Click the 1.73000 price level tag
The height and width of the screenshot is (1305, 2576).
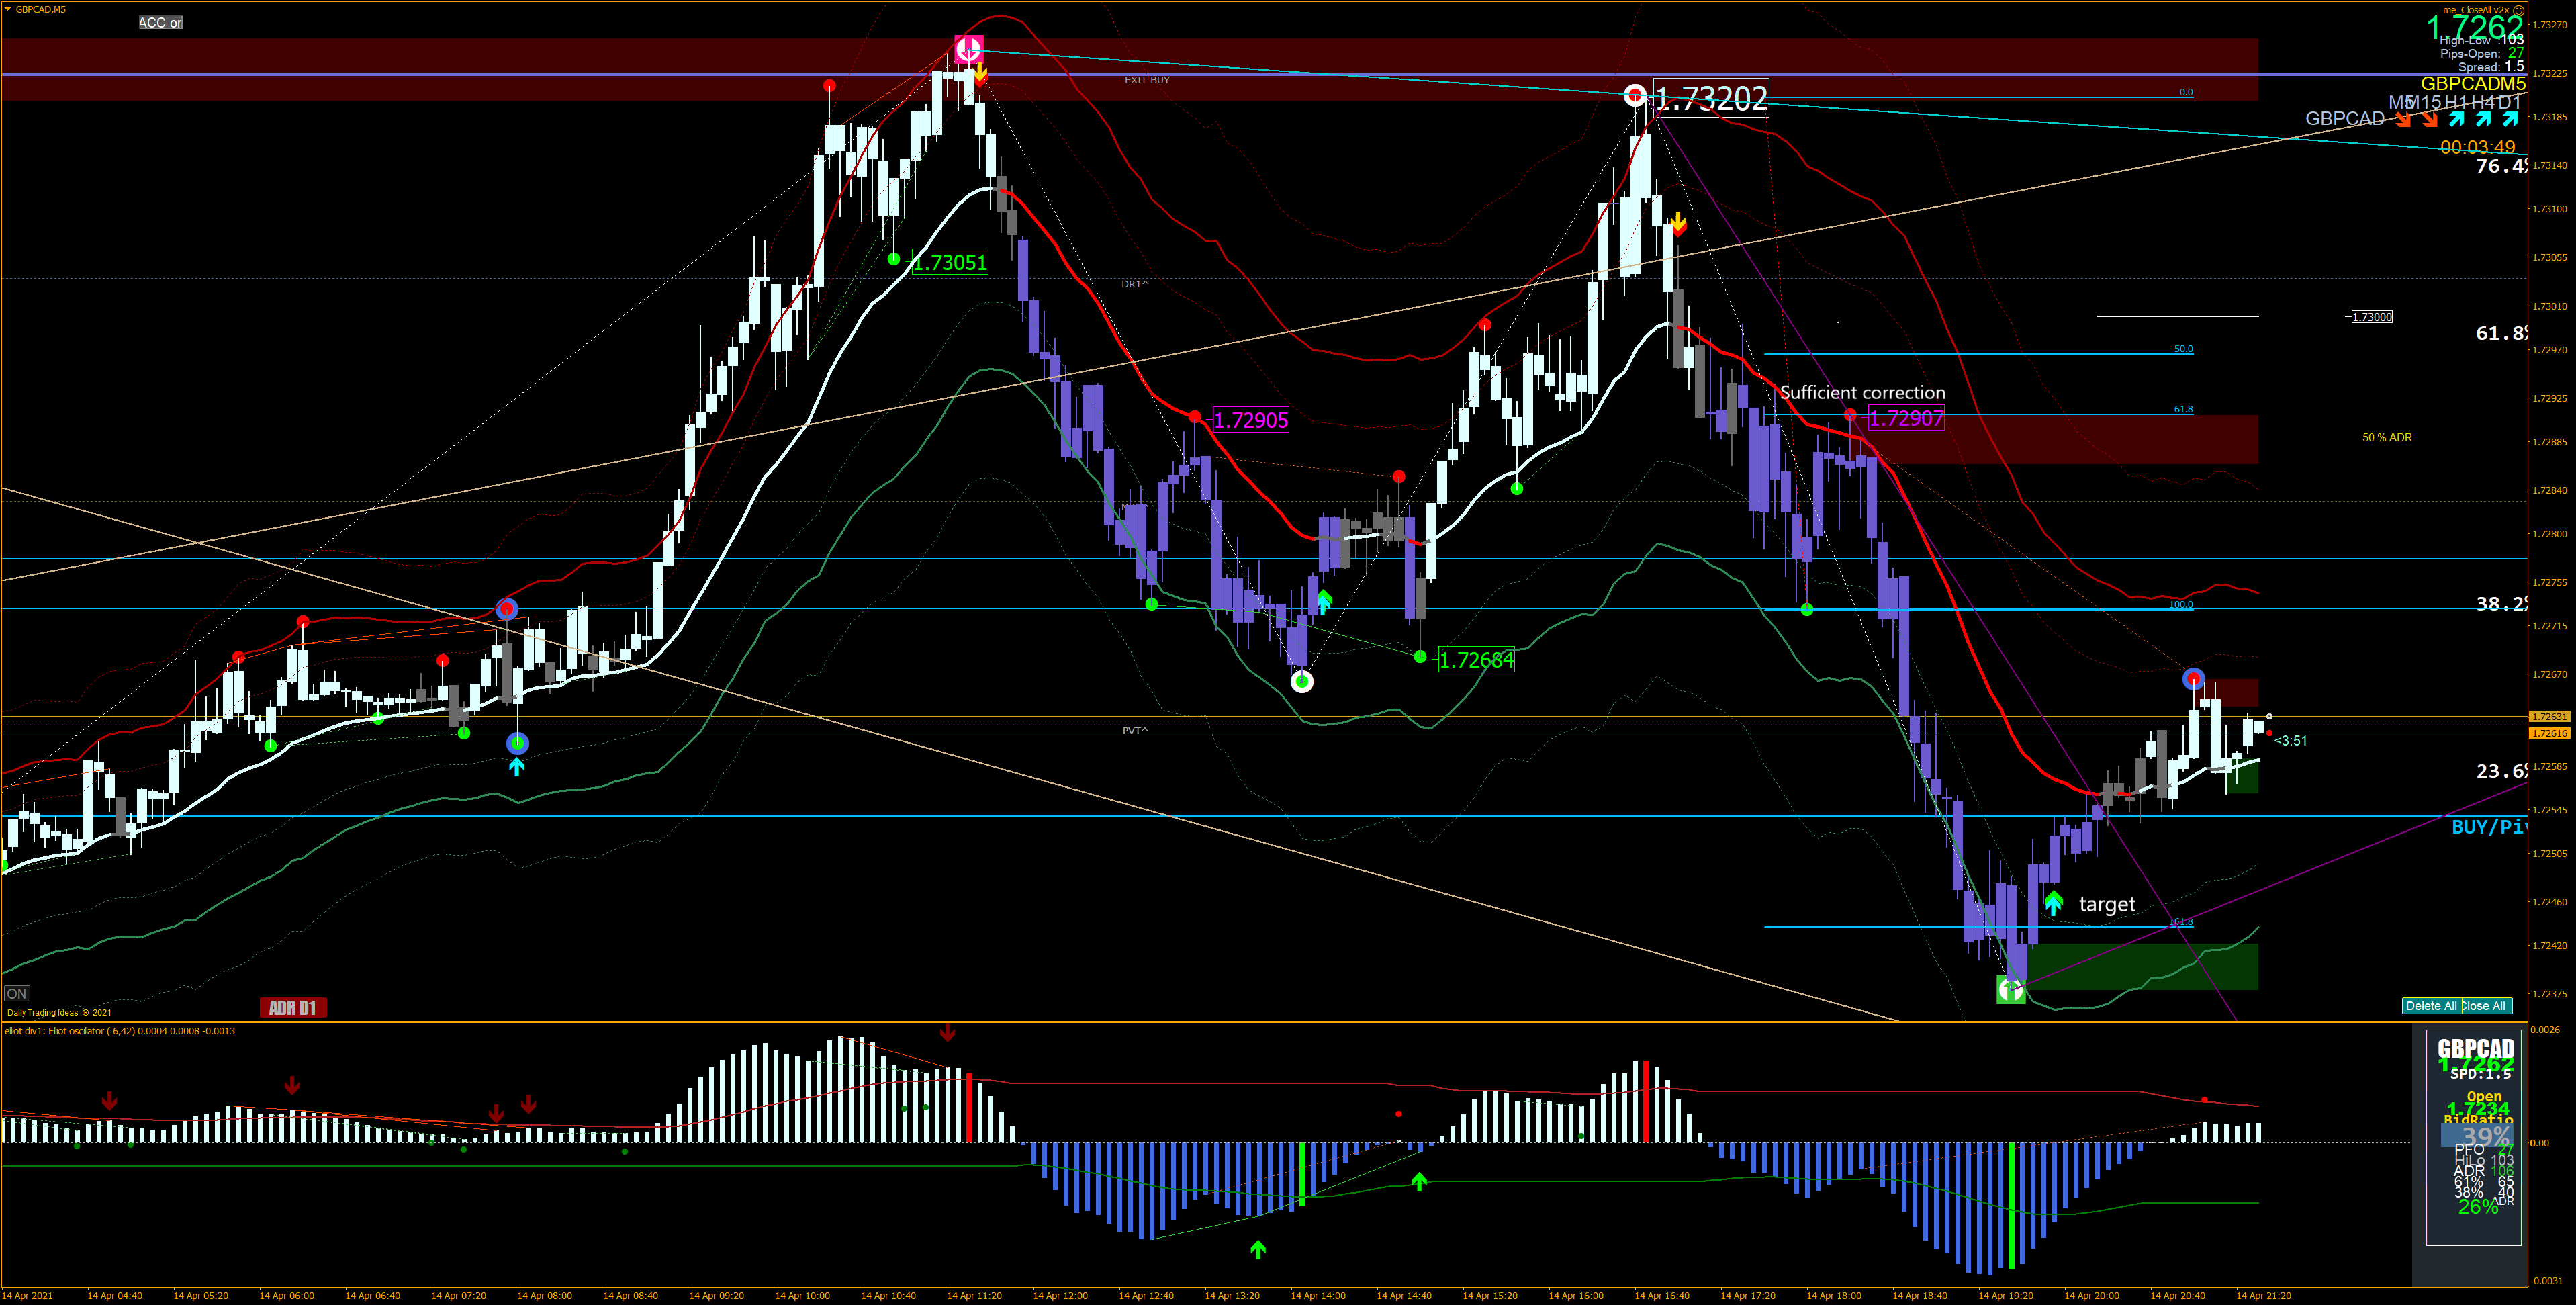(2371, 317)
